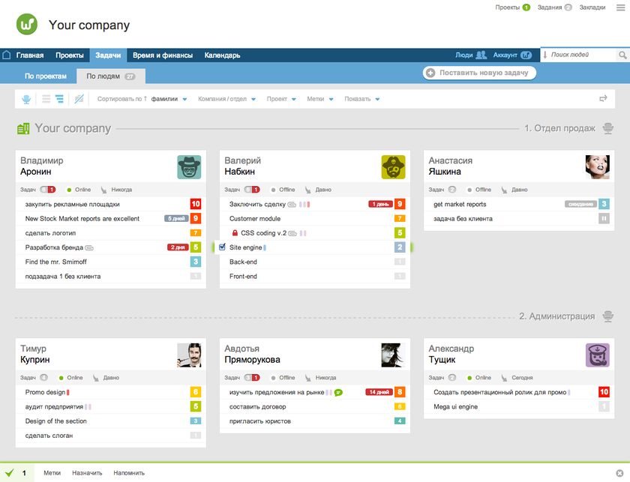Screen dimensions: 630x482
Task: Open the green comment bubble on изучить предложения
Action: coord(338,392)
